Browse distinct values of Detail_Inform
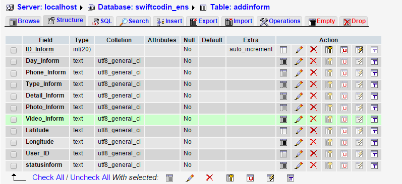Screen dimensions: 402x184 [283, 96]
